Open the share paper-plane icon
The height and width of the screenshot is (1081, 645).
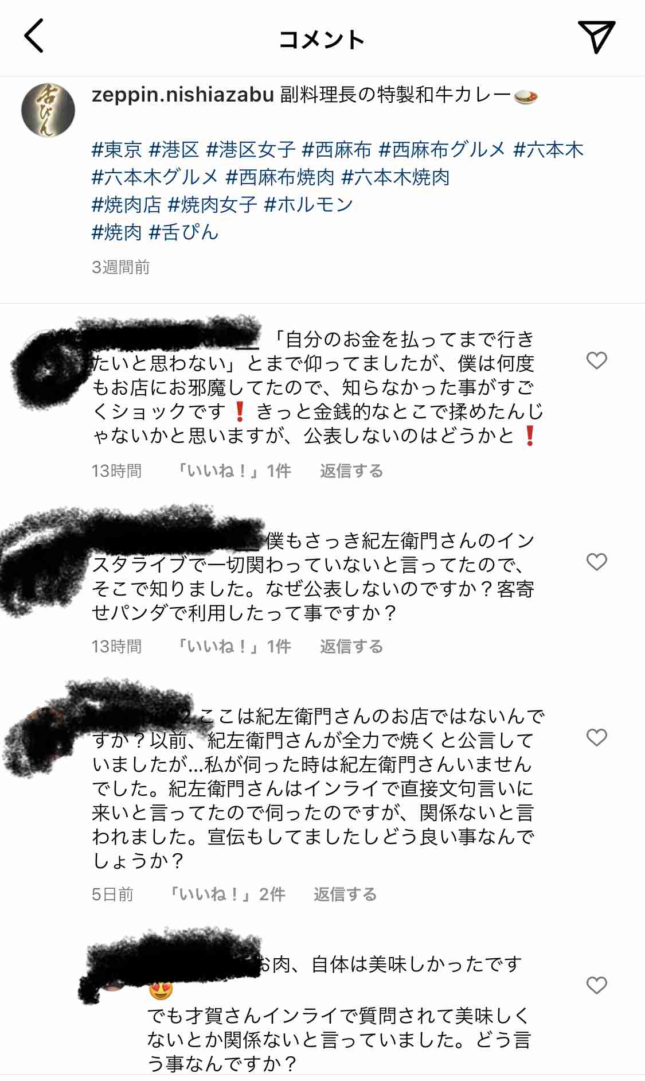tap(596, 37)
